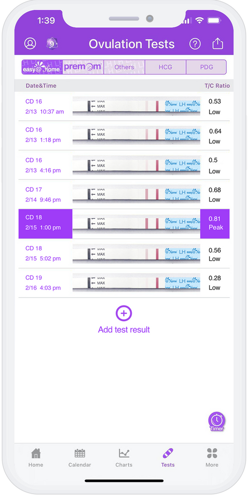Open the user profile icon
This screenshot has width=248, height=495.
[30, 44]
